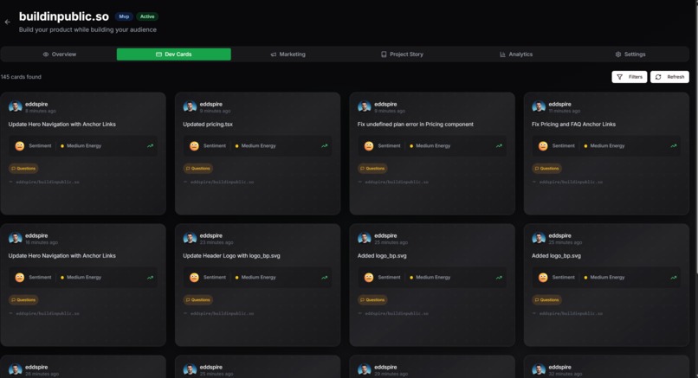Open Questions tag on 'Update Header Logo' card

[x=197, y=300]
